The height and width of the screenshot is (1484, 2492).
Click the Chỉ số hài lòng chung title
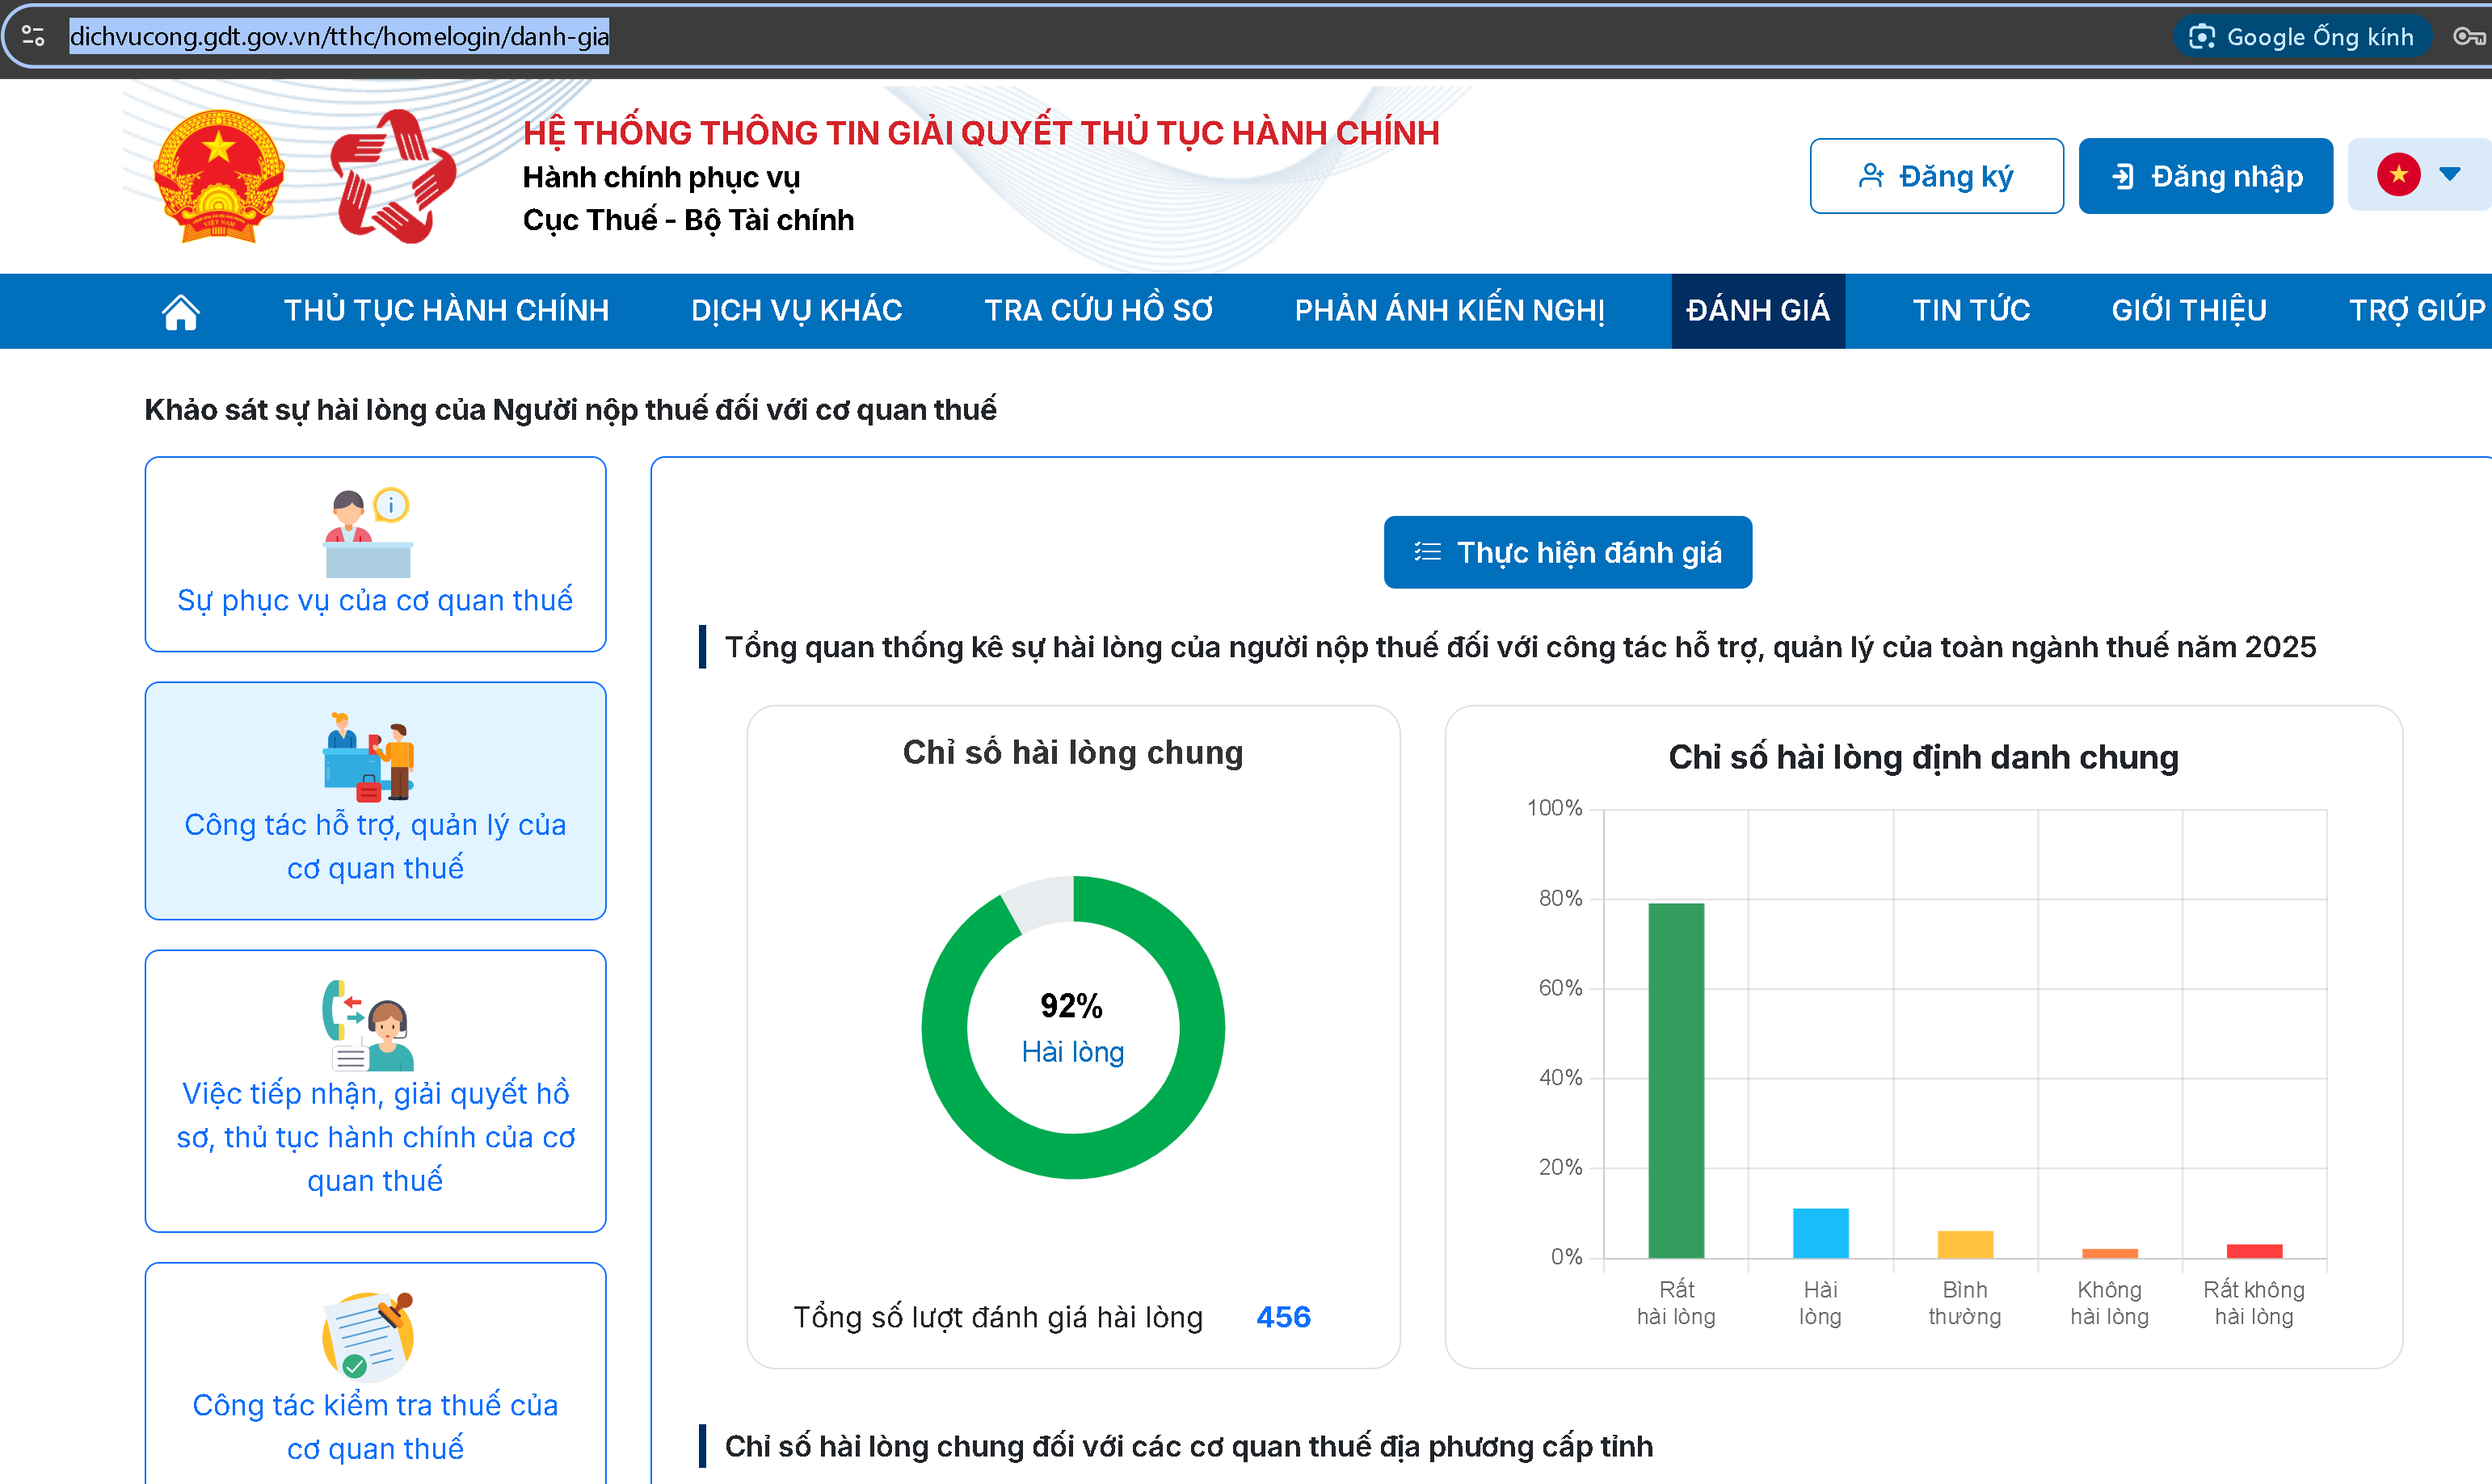point(1073,753)
